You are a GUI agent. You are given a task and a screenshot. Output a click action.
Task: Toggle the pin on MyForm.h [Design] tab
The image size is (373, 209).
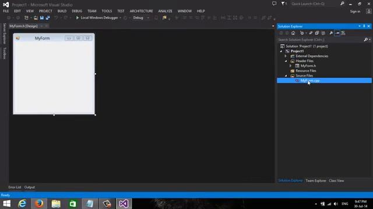41,26
